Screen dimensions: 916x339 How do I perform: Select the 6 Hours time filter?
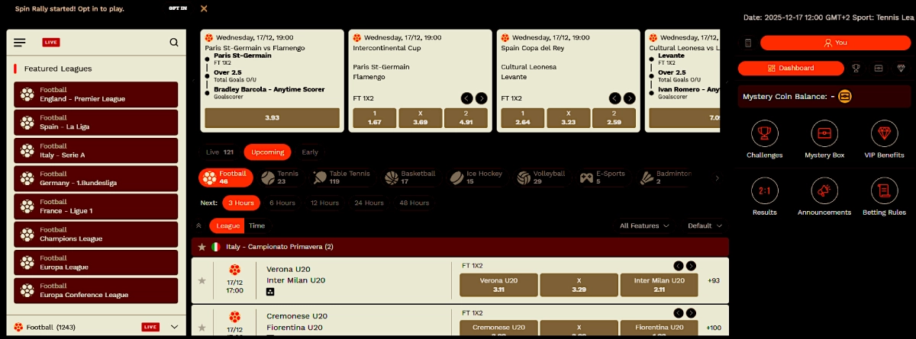[282, 203]
